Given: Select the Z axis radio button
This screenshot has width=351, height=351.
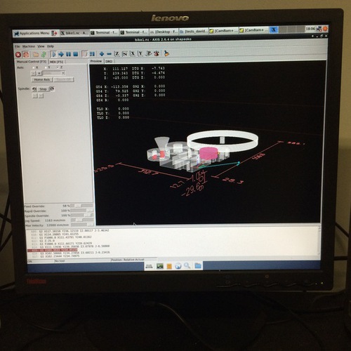Looking at the screenshot, I should [58, 67].
